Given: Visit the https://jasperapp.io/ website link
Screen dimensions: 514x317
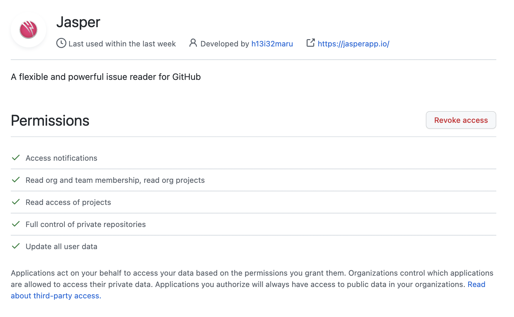Looking at the screenshot, I should [x=353, y=44].
